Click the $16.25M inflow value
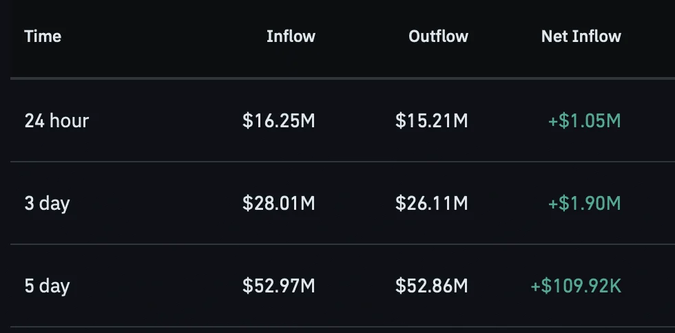This screenshot has height=333, width=675. (278, 121)
